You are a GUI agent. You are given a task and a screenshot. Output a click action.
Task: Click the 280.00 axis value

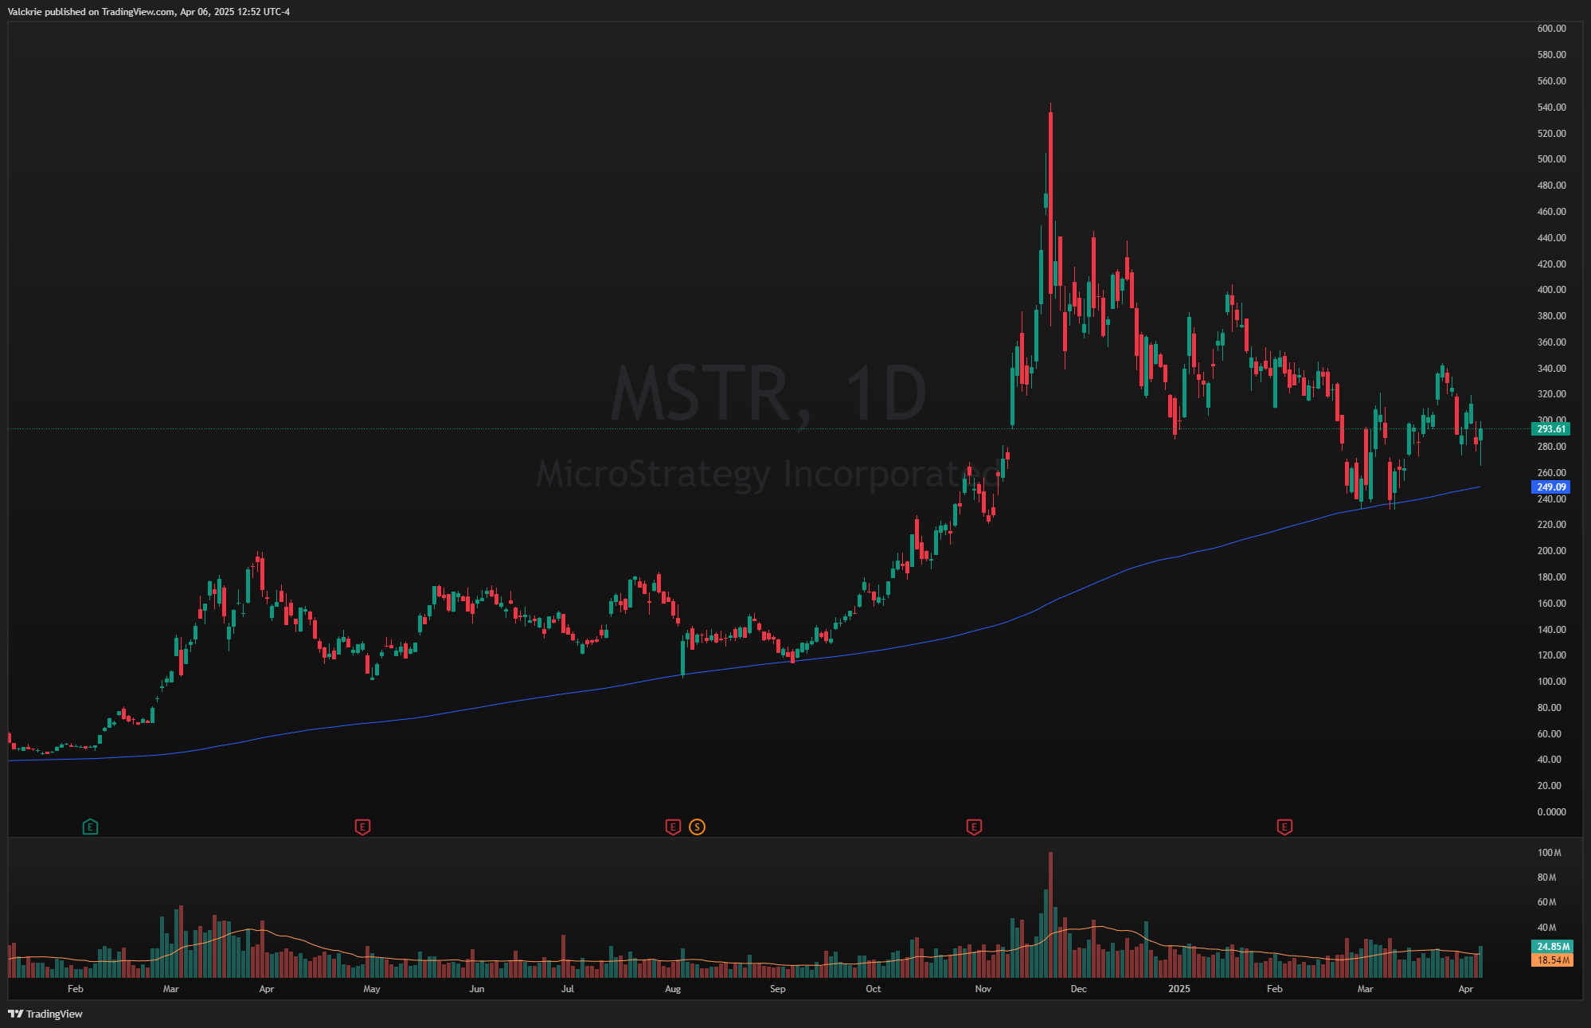[1551, 447]
